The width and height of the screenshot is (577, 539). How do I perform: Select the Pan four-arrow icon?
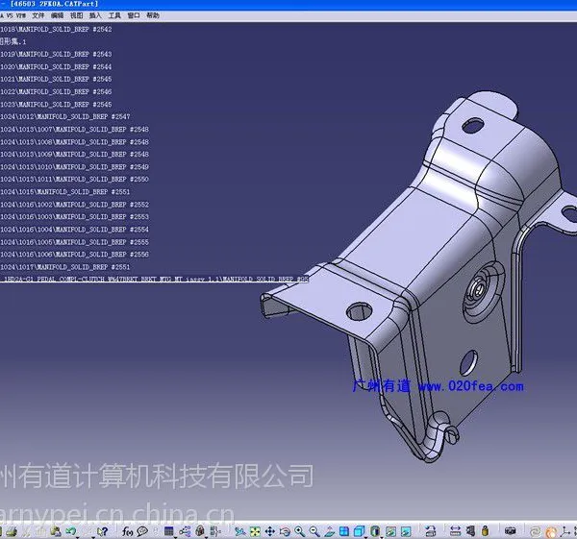269,531
